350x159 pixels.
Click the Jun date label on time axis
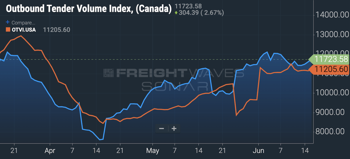click(258, 151)
